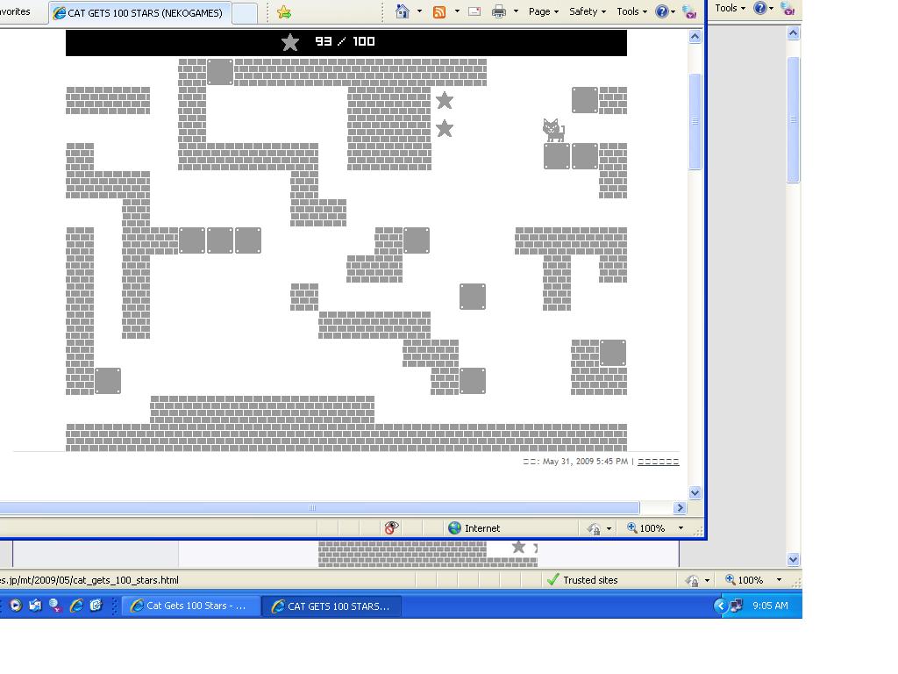Click the upper star beside the brick wall
Image resolution: width=898 pixels, height=674 pixels.
(445, 101)
